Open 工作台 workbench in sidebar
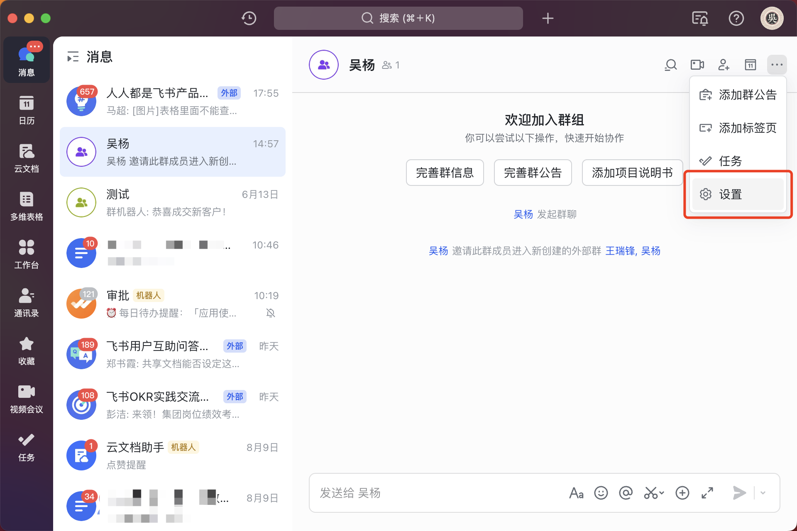 click(x=27, y=254)
